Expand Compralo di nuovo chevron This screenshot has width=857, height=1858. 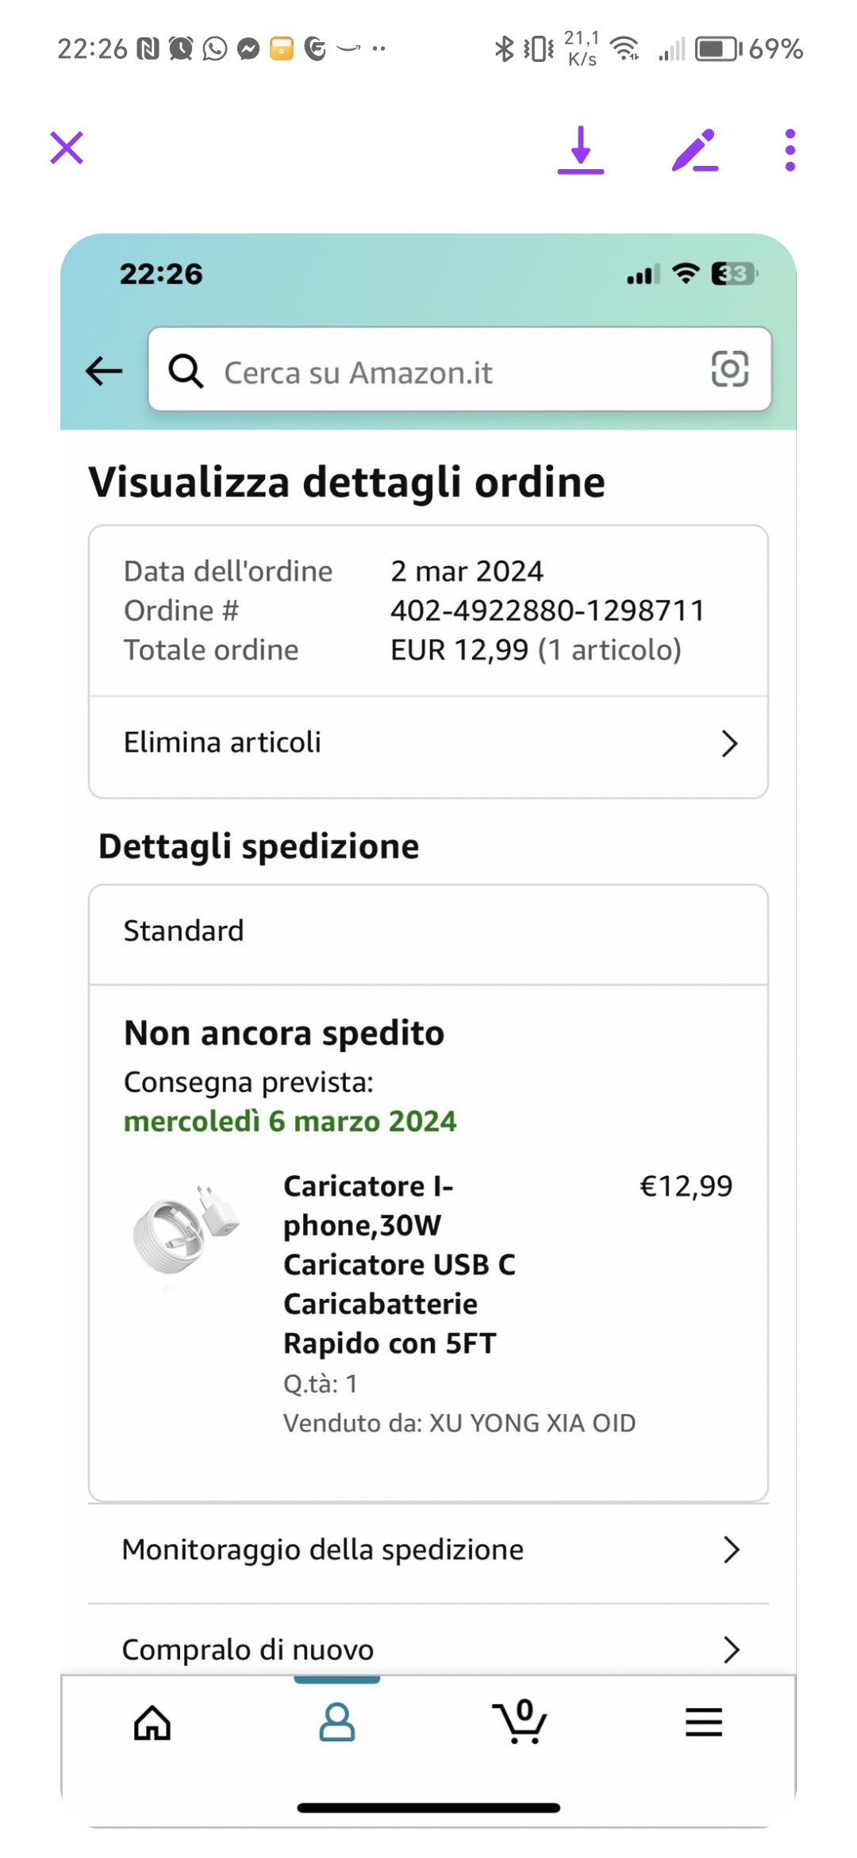(x=731, y=1649)
